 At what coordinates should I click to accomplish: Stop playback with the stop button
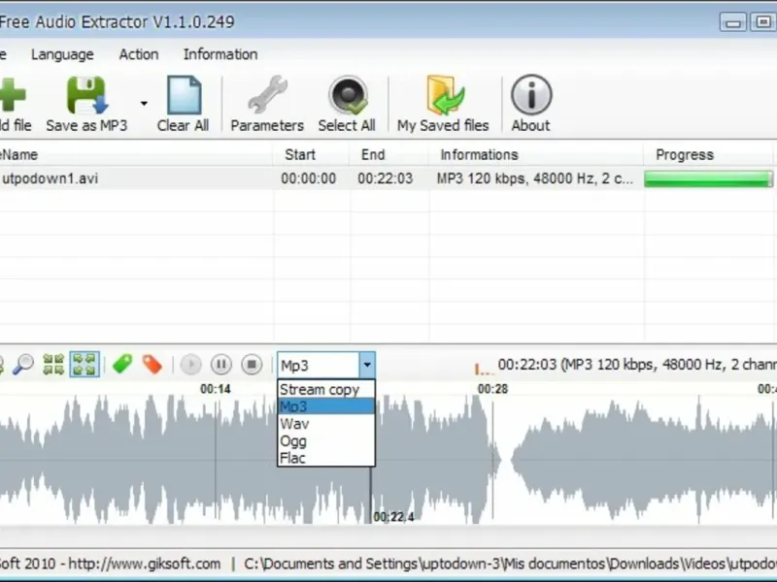[x=252, y=365]
